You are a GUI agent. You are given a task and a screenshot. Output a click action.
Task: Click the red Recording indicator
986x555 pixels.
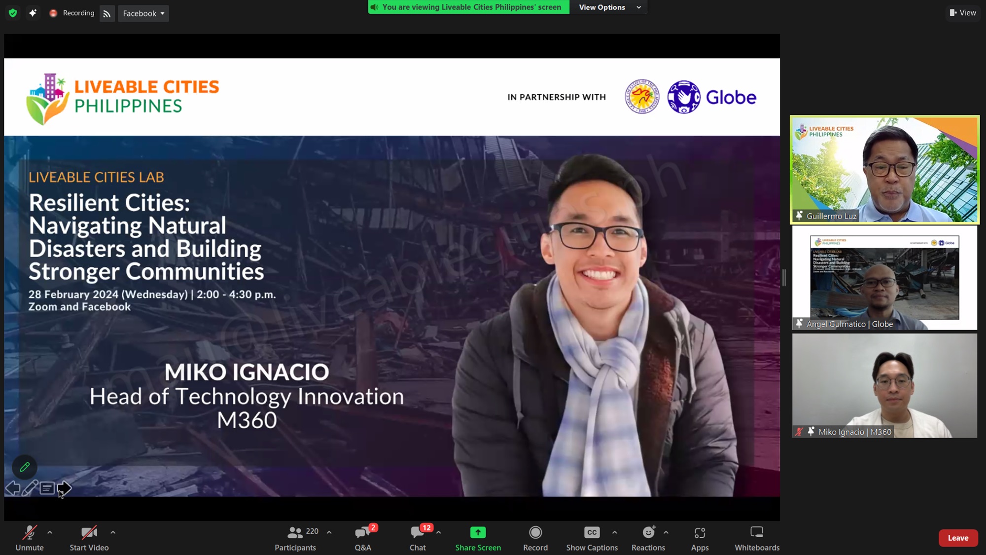point(72,13)
